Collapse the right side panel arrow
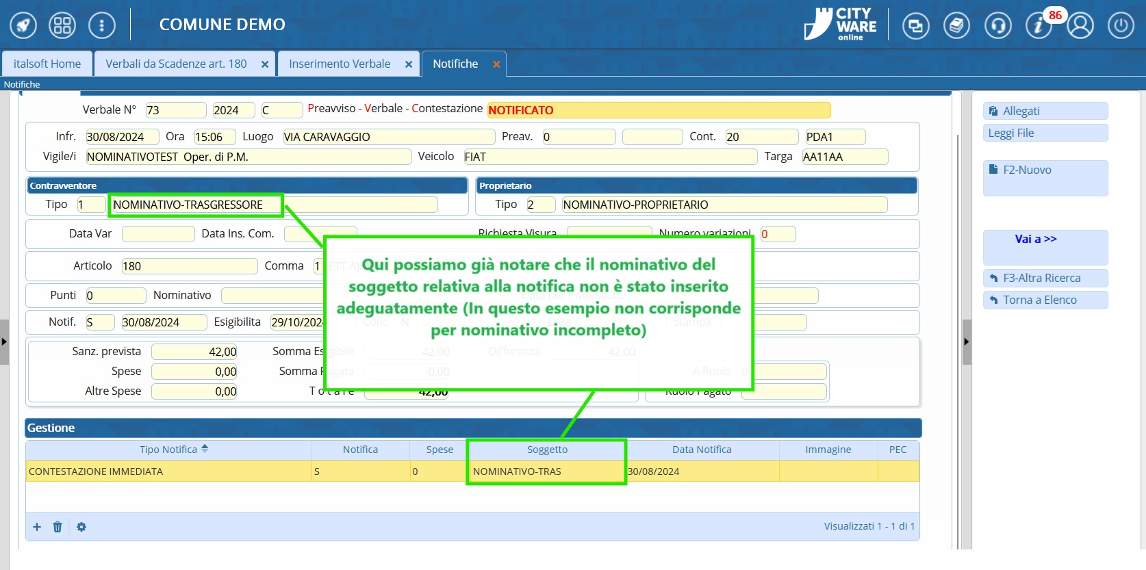Image resolution: width=1146 pixels, height=570 pixels. [967, 341]
